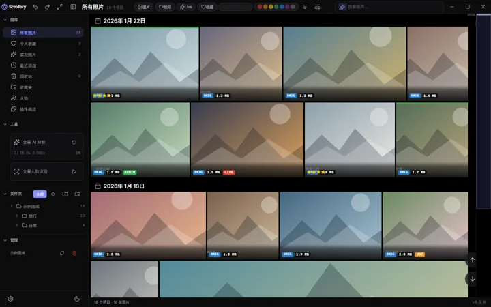
Task: Filter by the red color label
Action: point(260,7)
